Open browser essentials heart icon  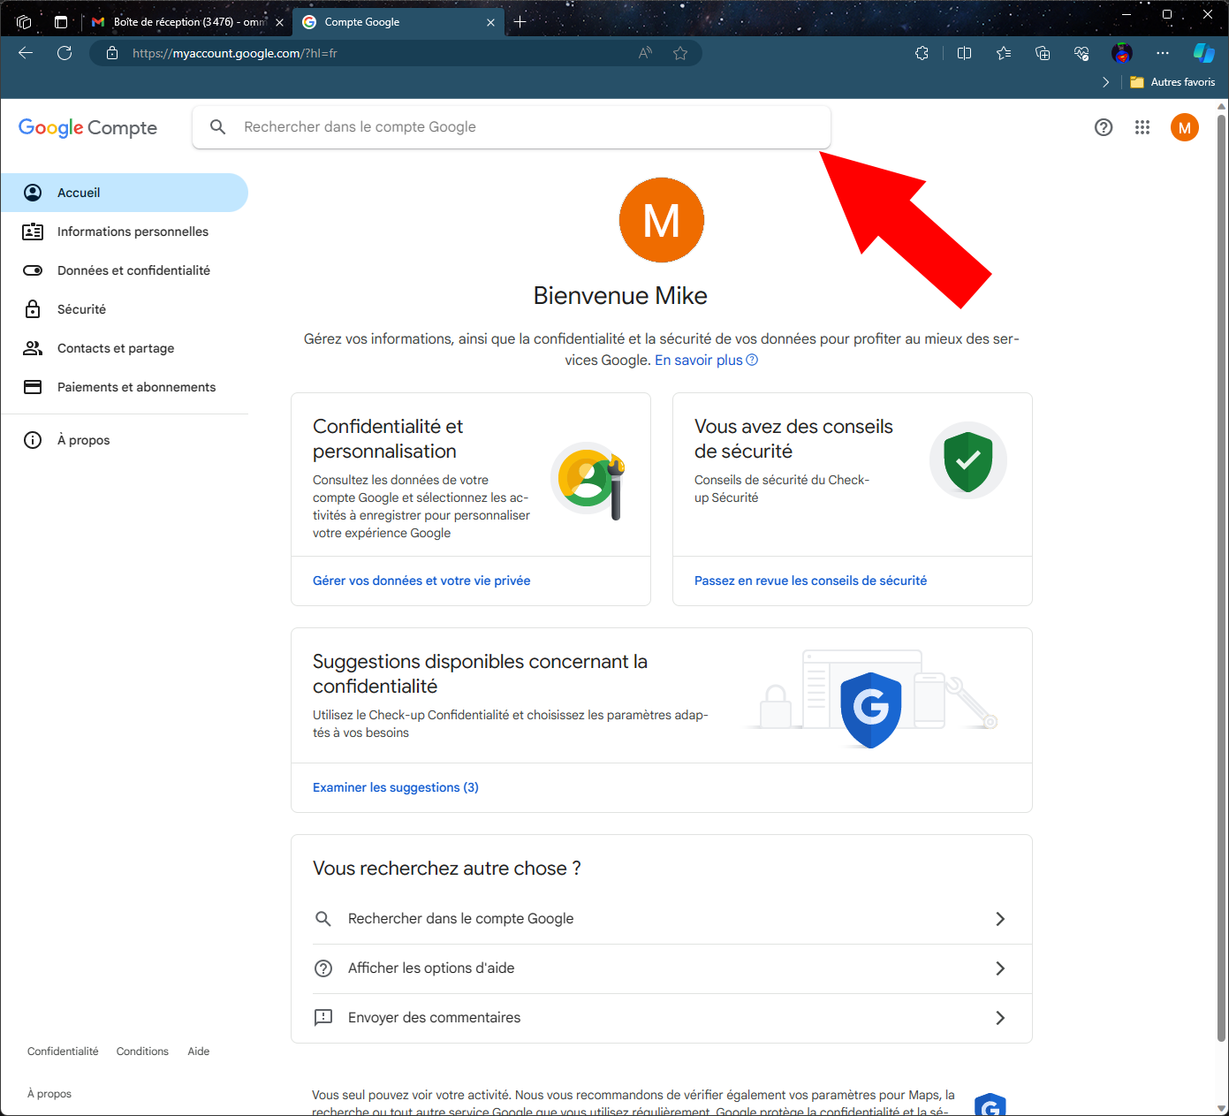(x=1081, y=53)
